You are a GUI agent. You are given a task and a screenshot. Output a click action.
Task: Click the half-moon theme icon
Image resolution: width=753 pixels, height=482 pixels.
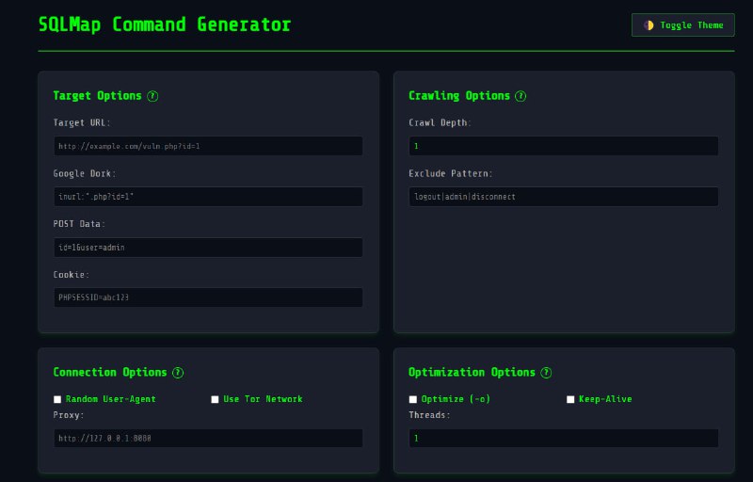coord(649,25)
